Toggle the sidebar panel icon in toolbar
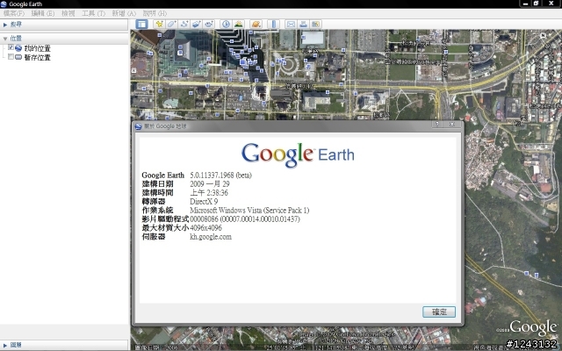 tap(141, 24)
